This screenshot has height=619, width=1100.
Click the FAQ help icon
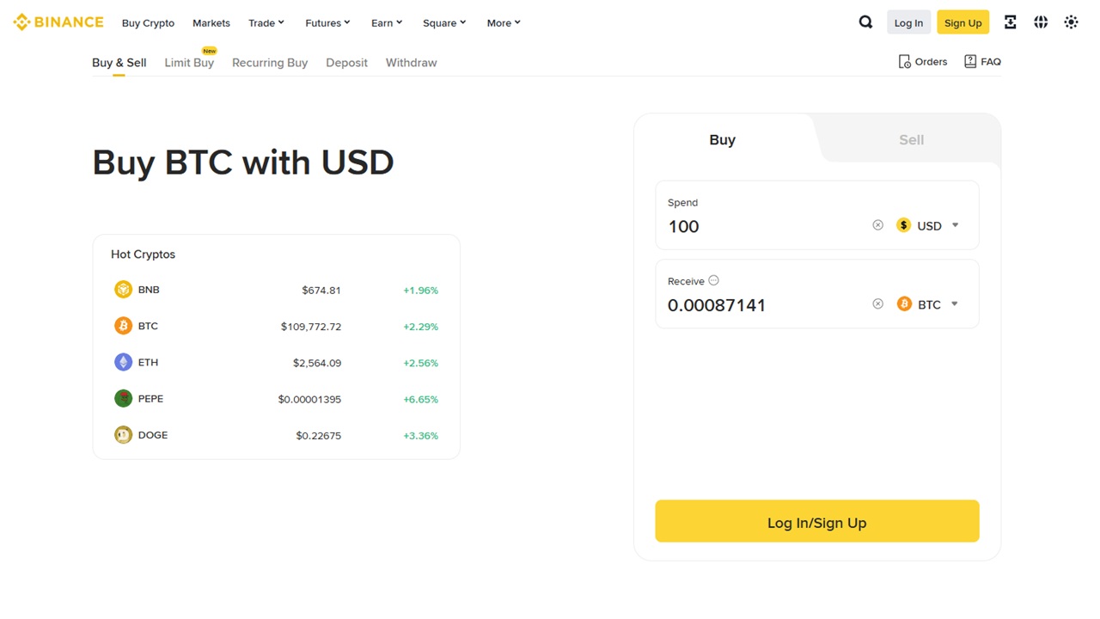970,62
